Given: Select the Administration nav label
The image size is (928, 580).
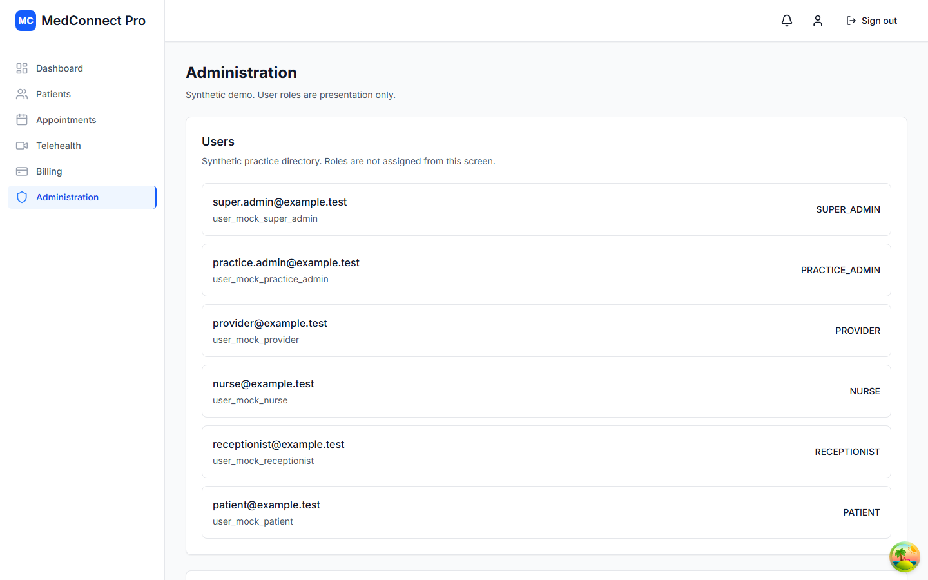Looking at the screenshot, I should click(x=67, y=197).
